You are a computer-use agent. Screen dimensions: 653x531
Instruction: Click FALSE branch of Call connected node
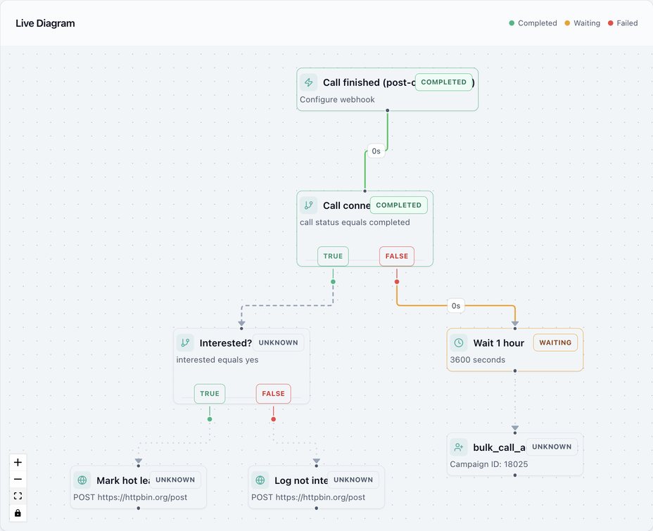tap(396, 256)
